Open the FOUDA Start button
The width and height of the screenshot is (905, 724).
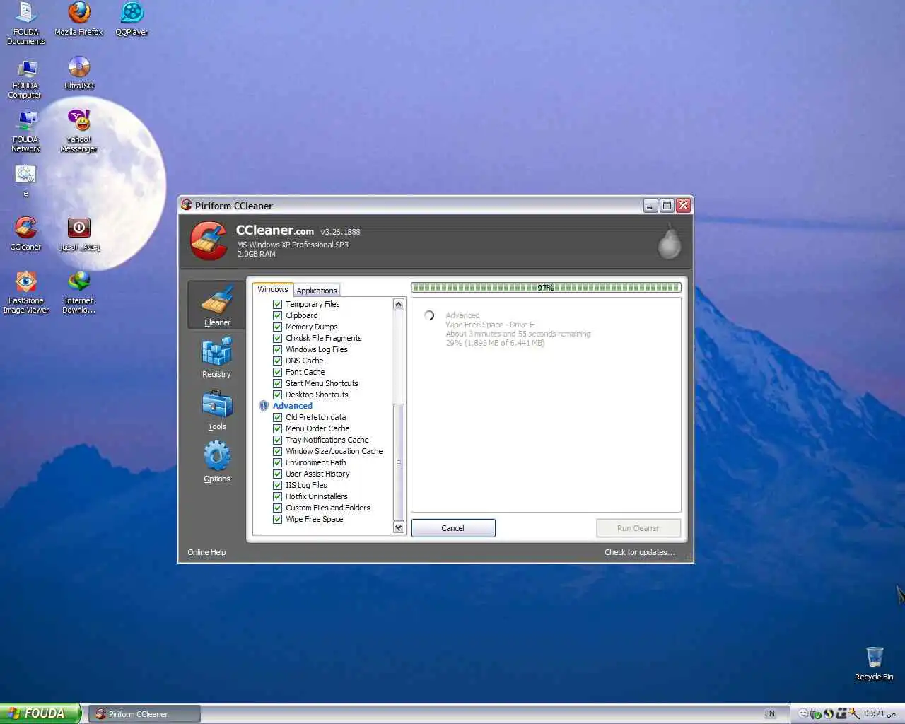click(x=40, y=713)
